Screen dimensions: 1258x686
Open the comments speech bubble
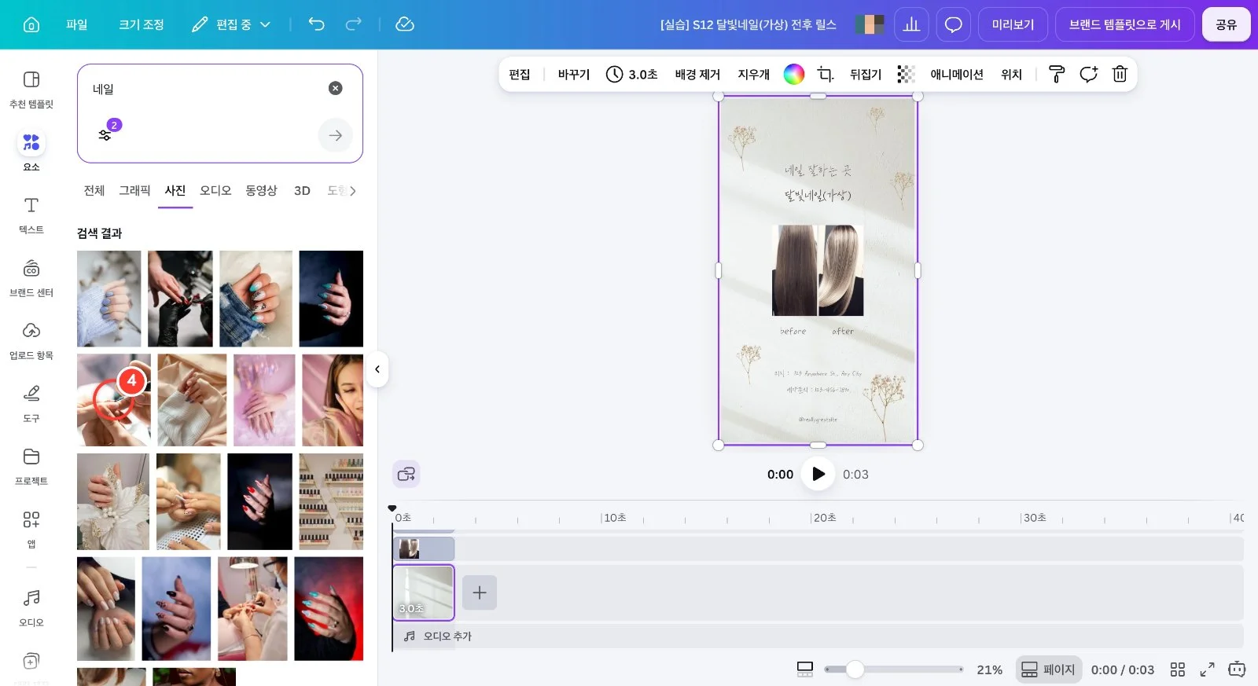[953, 24]
